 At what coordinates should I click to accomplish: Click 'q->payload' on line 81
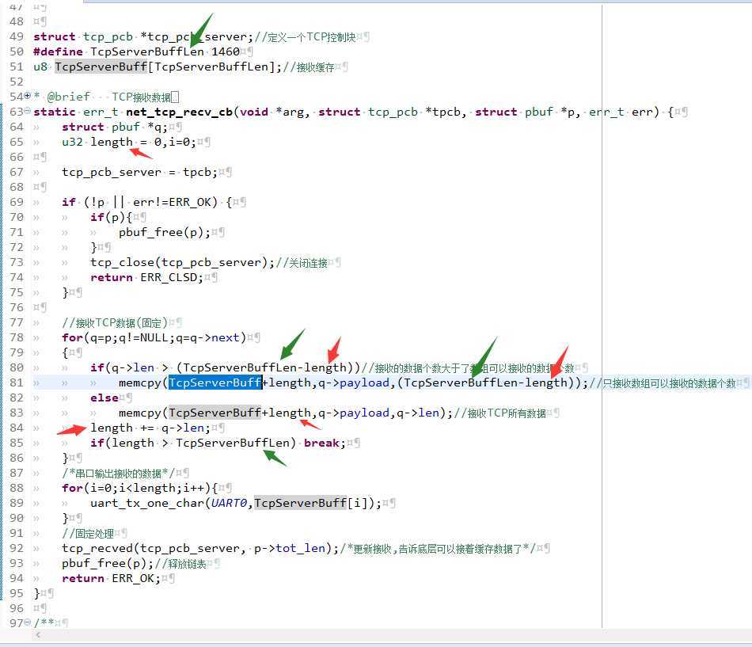pos(354,382)
